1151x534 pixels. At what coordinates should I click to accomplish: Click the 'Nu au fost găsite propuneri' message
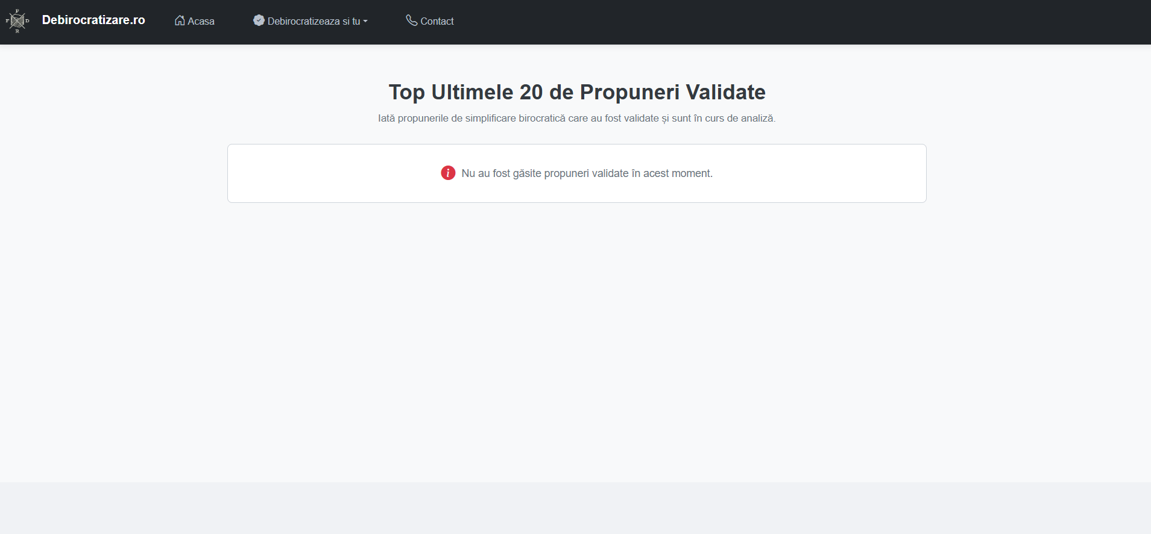click(x=587, y=173)
